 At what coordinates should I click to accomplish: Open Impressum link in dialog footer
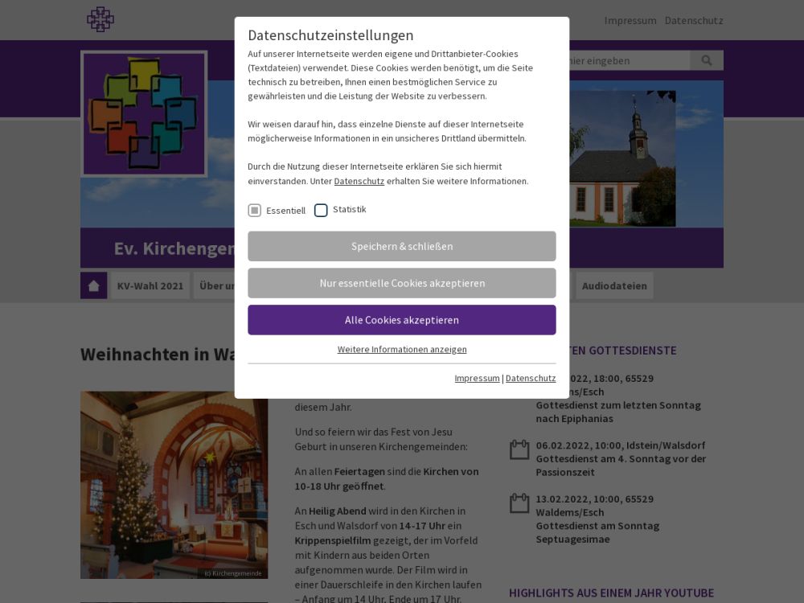click(x=477, y=378)
